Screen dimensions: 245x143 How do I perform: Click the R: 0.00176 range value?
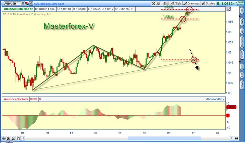click(x=122, y=9)
